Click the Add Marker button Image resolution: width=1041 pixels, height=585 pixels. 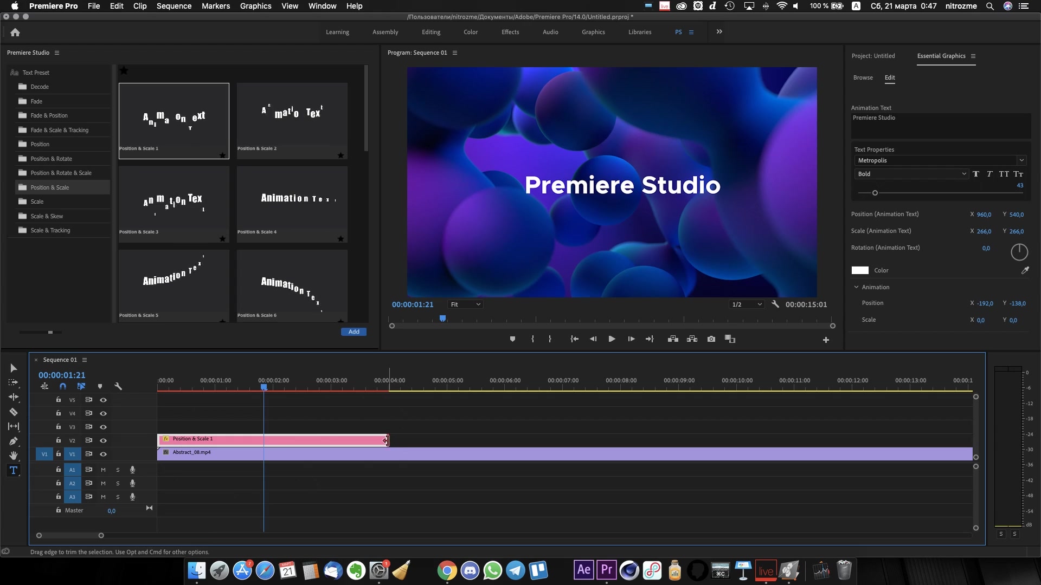point(512,339)
